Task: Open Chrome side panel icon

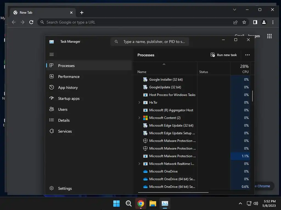Action: tap(255, 22)
